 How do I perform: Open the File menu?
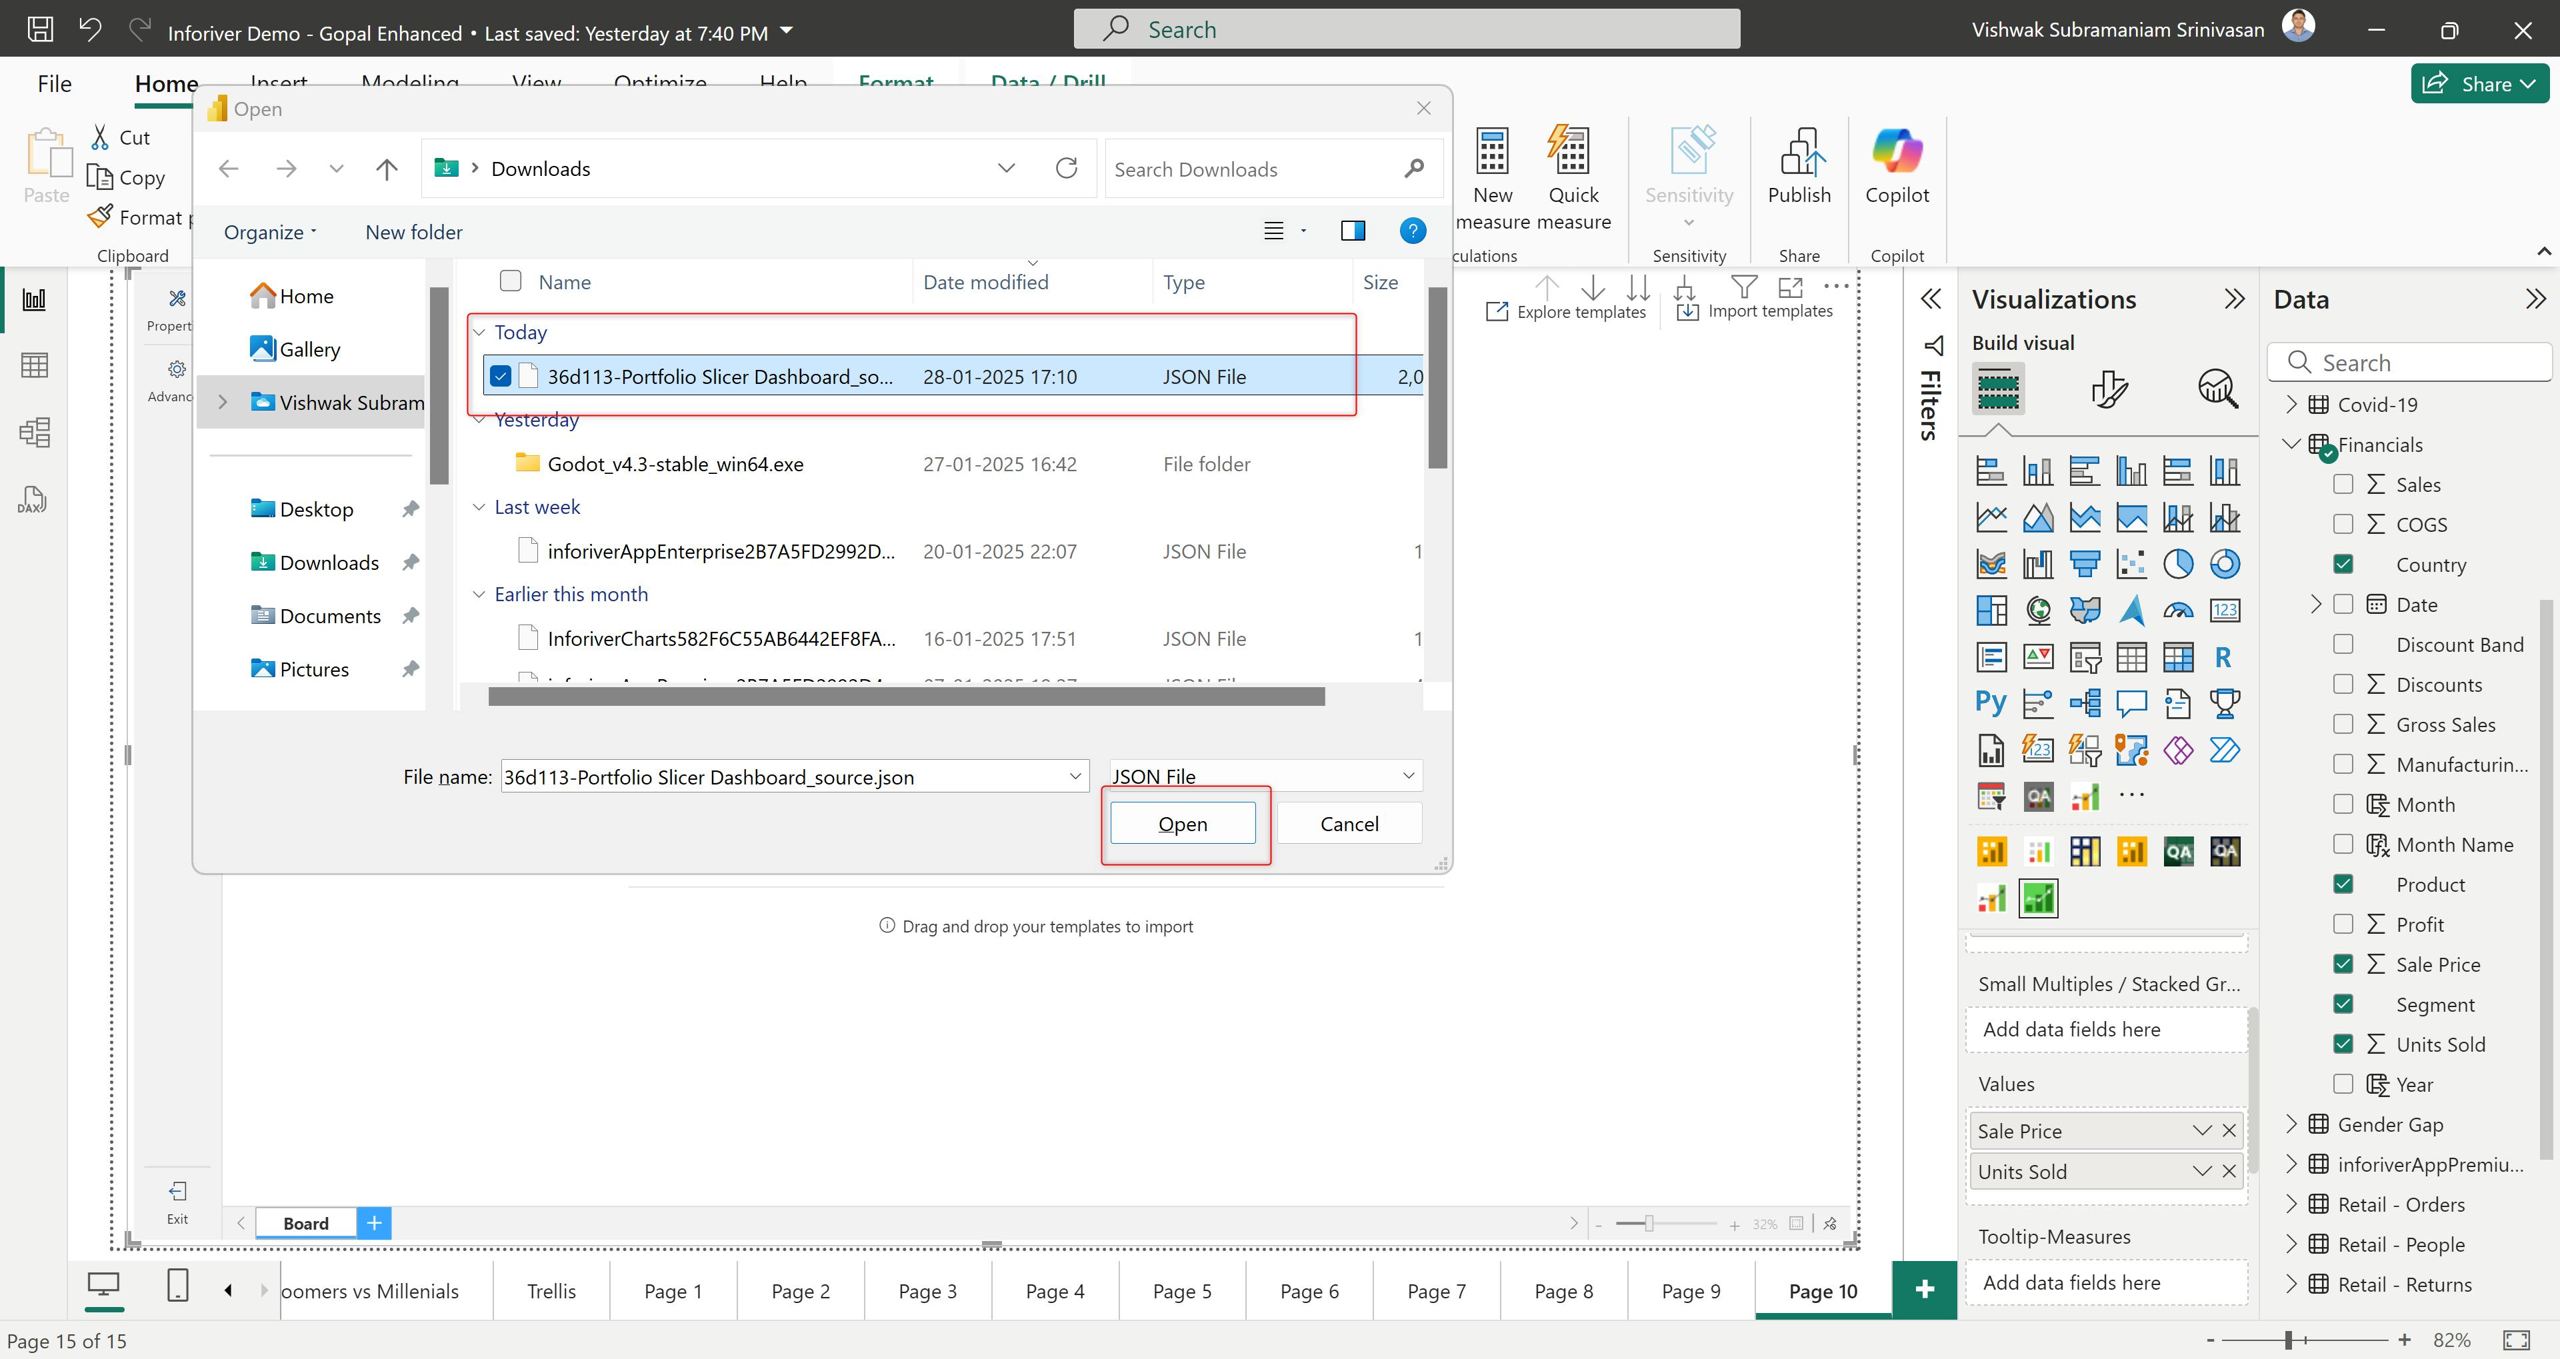tap(55, 83)
